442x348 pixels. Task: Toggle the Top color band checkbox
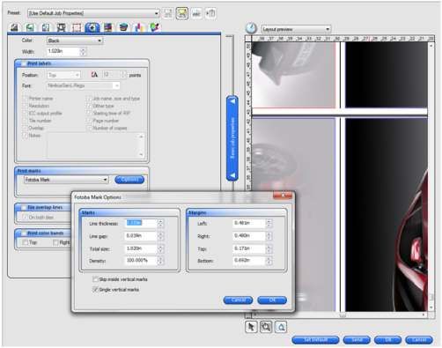[x=26, y=242]
